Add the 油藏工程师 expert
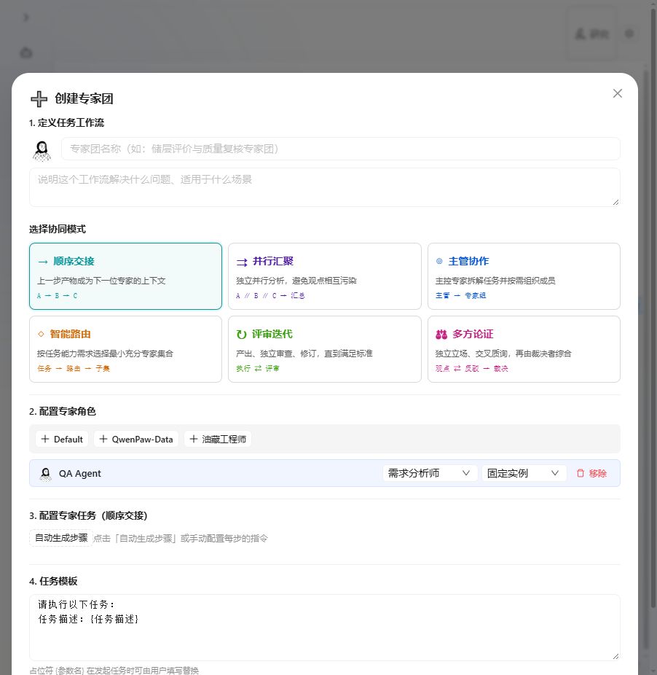 [x=218, y=439]
